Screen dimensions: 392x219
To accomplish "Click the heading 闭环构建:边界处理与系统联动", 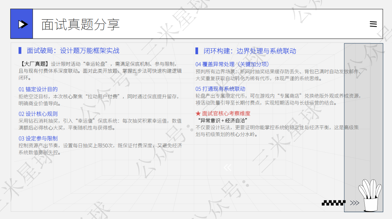I will [250, 51].
